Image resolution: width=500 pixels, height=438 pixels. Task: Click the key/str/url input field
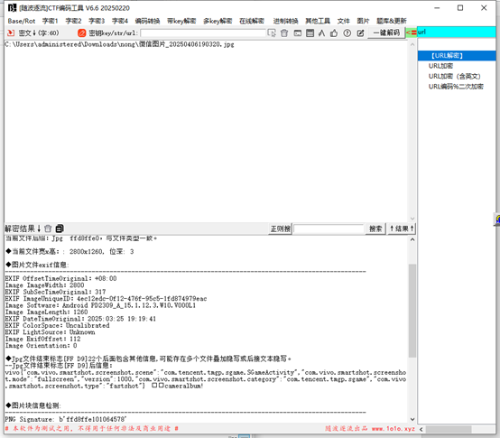(x=203, y=33)
